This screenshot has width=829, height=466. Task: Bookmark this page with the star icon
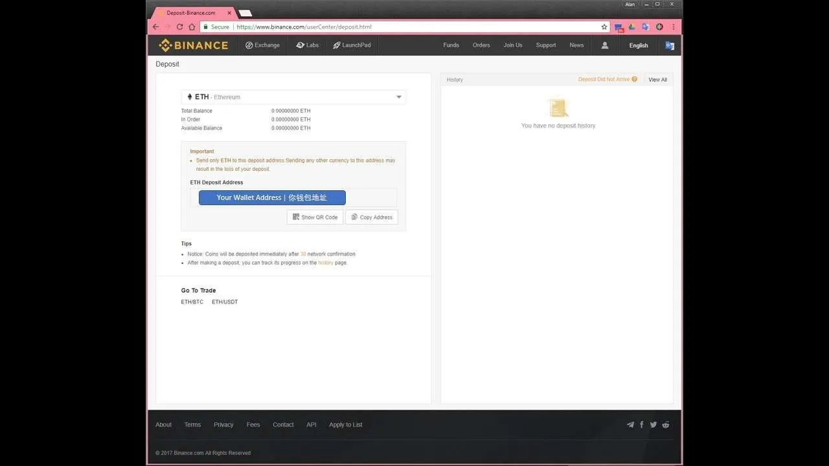point(604,27)
